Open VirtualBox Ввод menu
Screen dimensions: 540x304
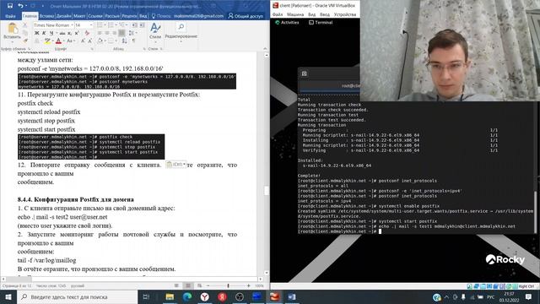[x=325, y=14]
